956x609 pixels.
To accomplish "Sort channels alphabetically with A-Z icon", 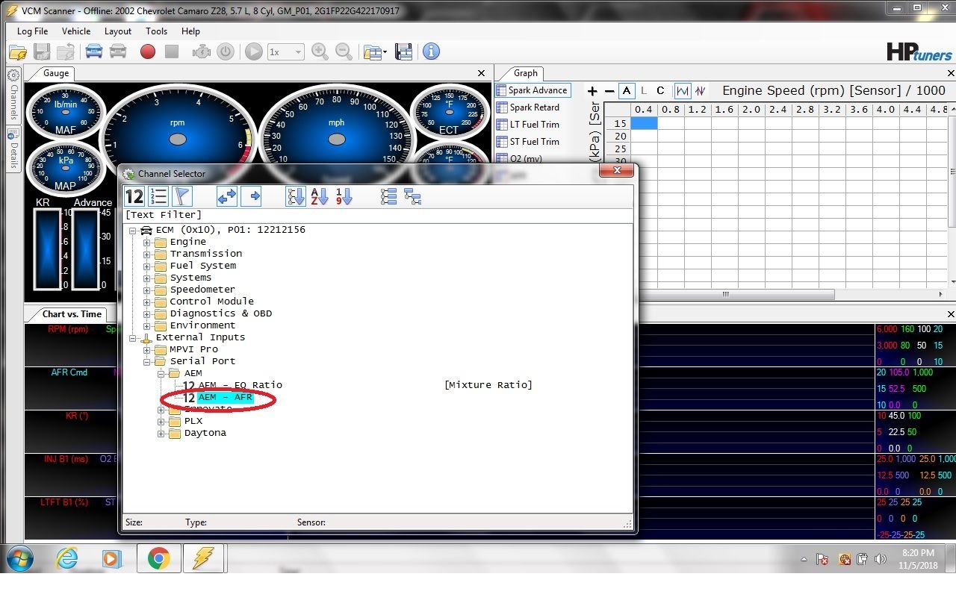I will coord(320,196).
